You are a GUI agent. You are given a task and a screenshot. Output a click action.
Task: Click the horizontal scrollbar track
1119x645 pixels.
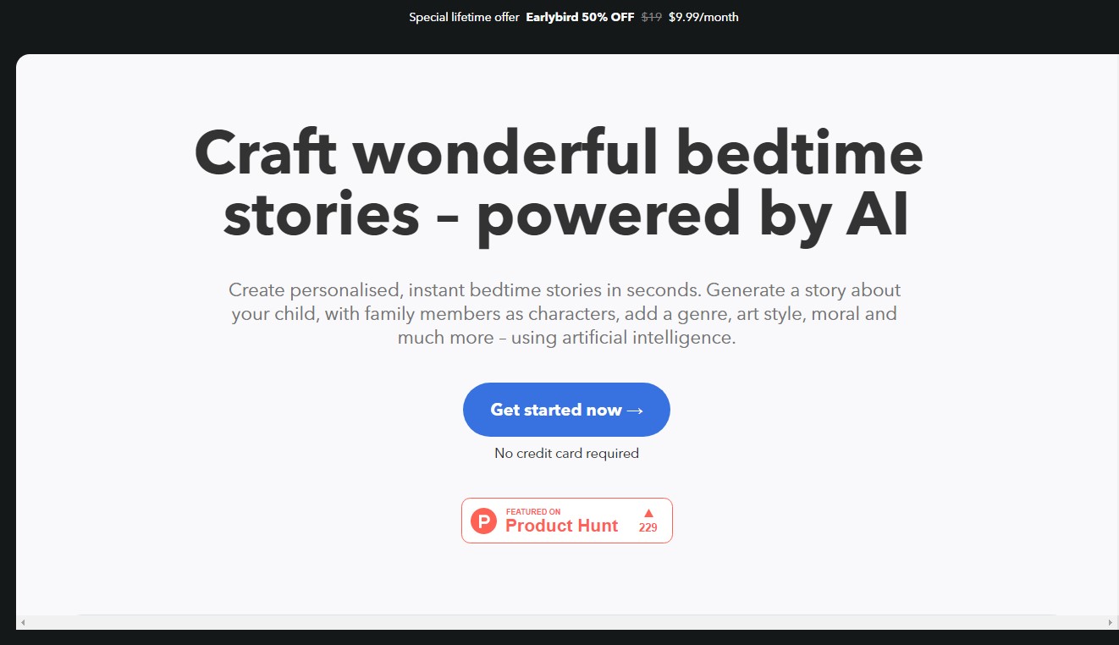point(567,622)
